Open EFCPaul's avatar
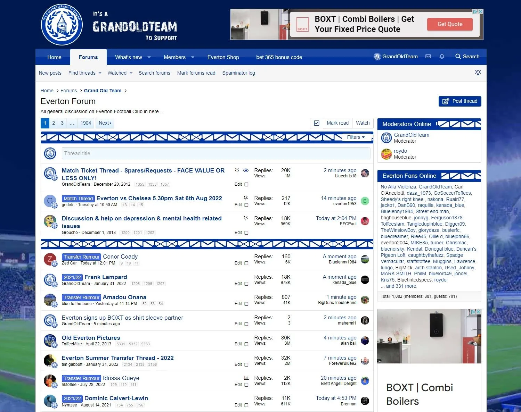The width and height of the screenshot is (521, 412). coord(365,221)
